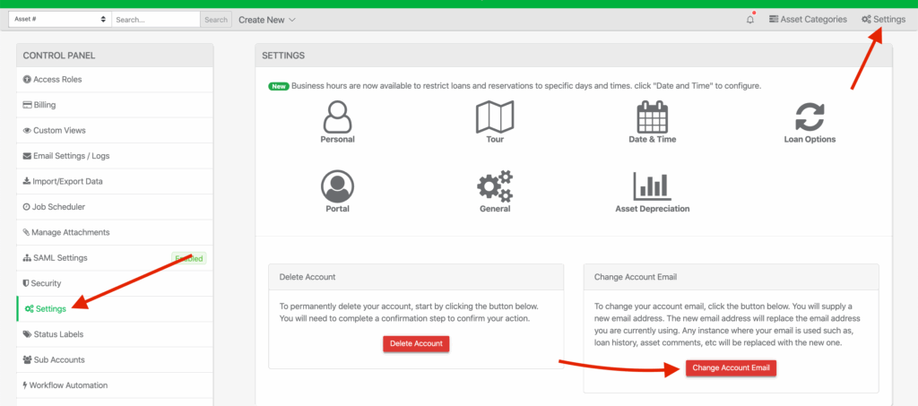Image resolution: width=918 pixels, height=406 pixels.
Task: Select Settings in control panel
Action: 115,309
